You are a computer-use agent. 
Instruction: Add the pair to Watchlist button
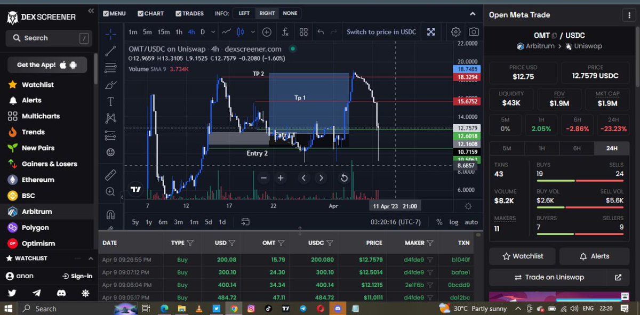point(523,256)
